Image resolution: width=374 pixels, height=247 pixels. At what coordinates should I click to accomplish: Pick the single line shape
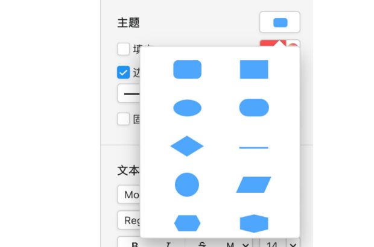coord(254,147)
